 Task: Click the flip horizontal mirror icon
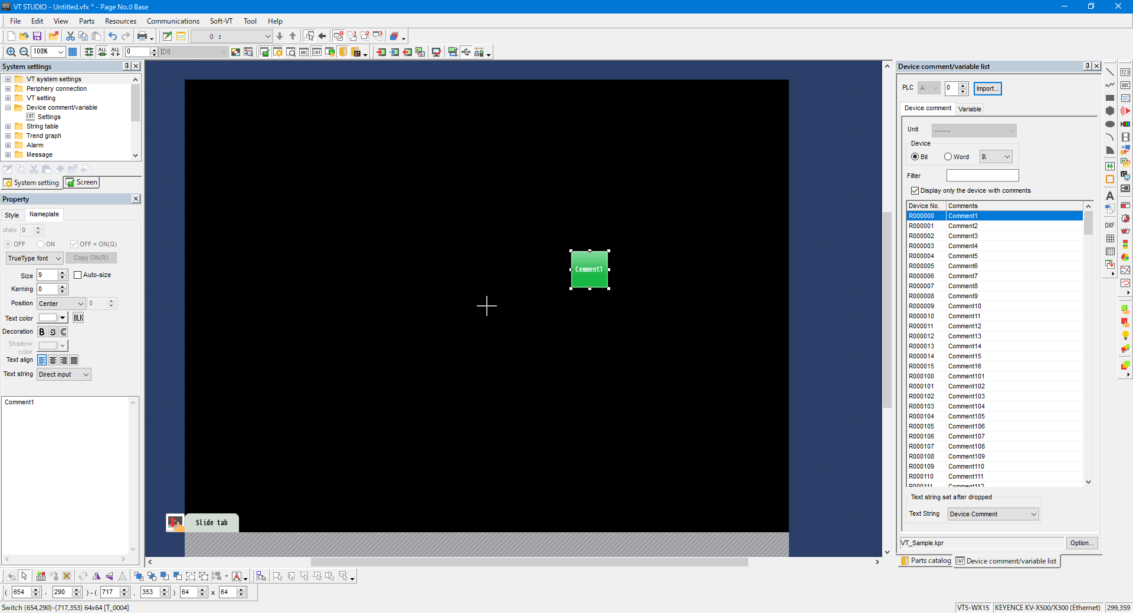click(x=96, y=576)
